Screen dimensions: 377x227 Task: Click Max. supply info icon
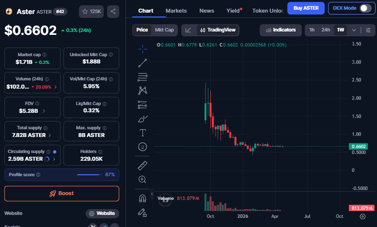point(105,128)
